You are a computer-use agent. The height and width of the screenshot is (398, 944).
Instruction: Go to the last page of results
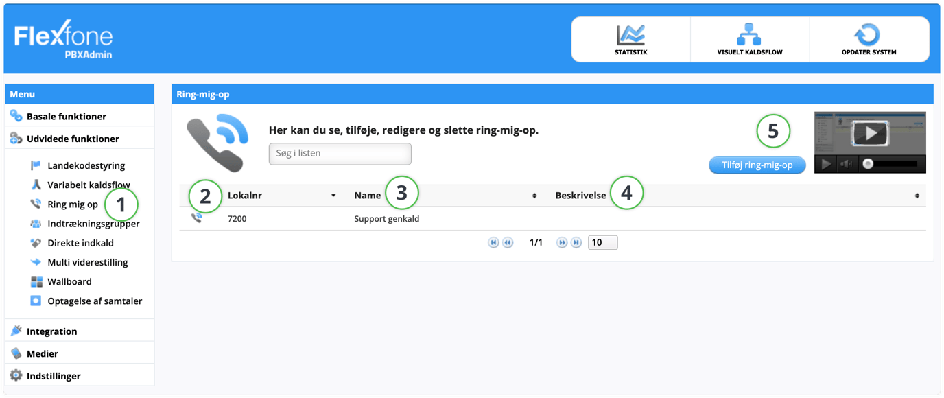tap(576, 242)
